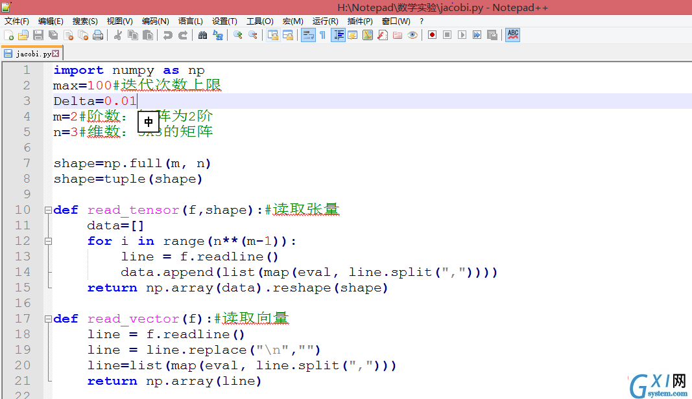This screenshot has height=399, width=692.
Task: Save all open files
Action: [x=53, y=35]
